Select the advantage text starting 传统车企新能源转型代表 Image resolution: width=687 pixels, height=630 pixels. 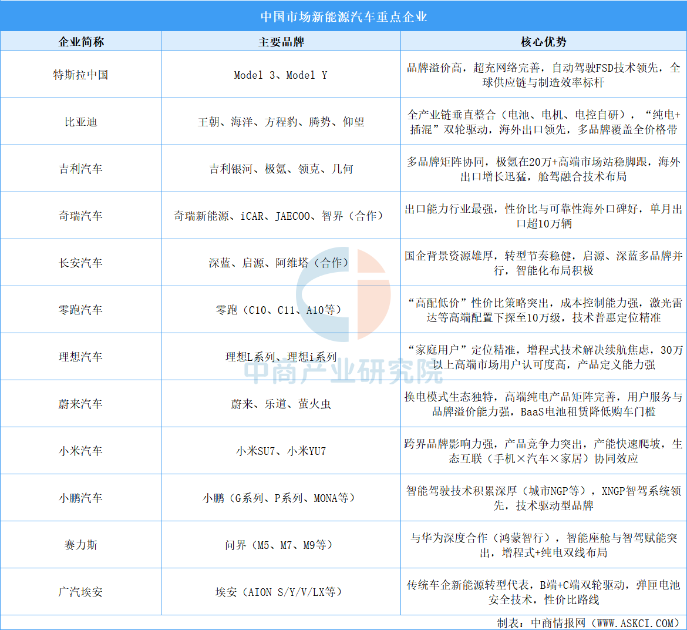coord(543,592)
